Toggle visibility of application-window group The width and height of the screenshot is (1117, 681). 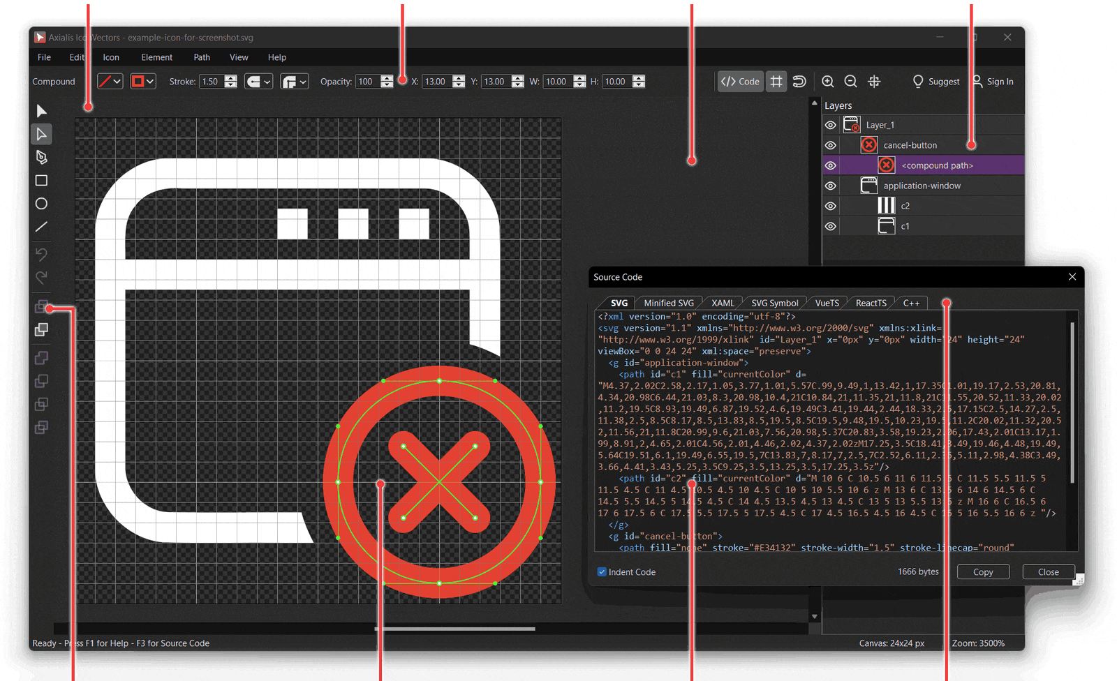click(830, 186)
